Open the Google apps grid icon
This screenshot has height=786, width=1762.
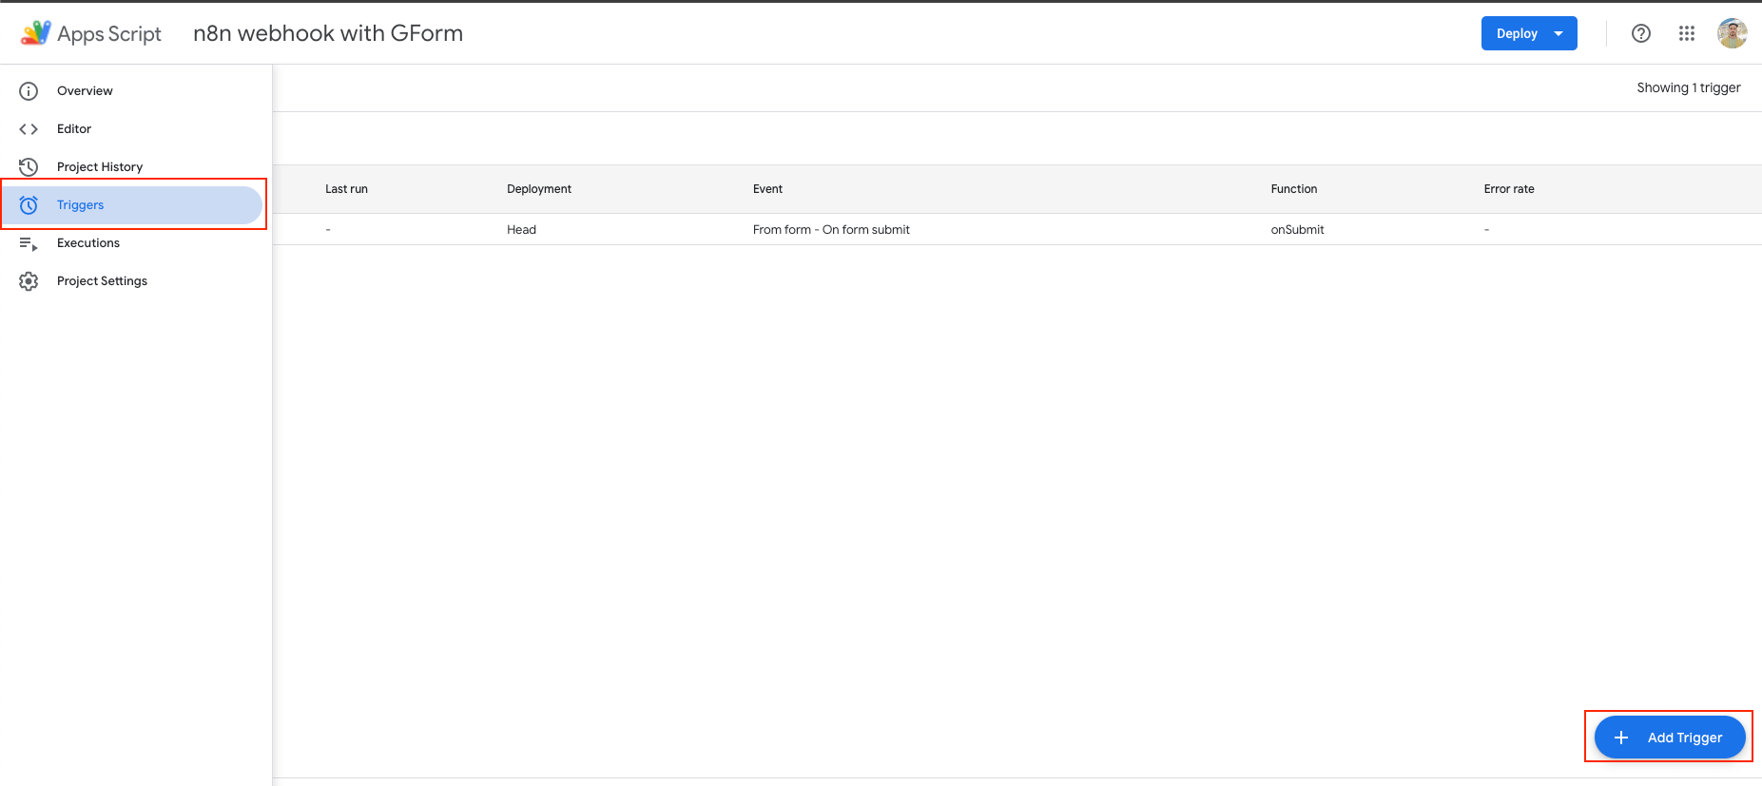(x=1687, y=33)
